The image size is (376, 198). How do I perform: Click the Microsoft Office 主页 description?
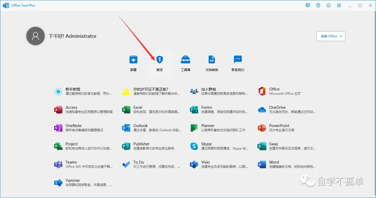pyautogui.click(x=285, y=94)
